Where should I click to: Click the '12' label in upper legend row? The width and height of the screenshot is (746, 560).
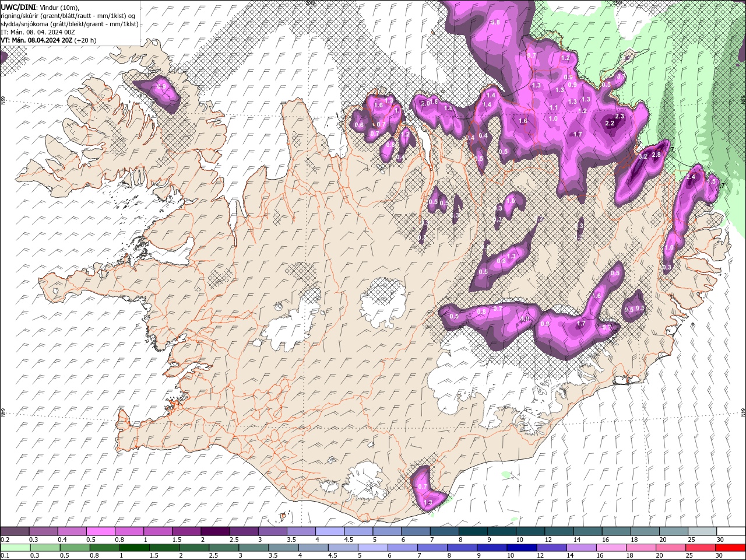click(x=548, y=540)
